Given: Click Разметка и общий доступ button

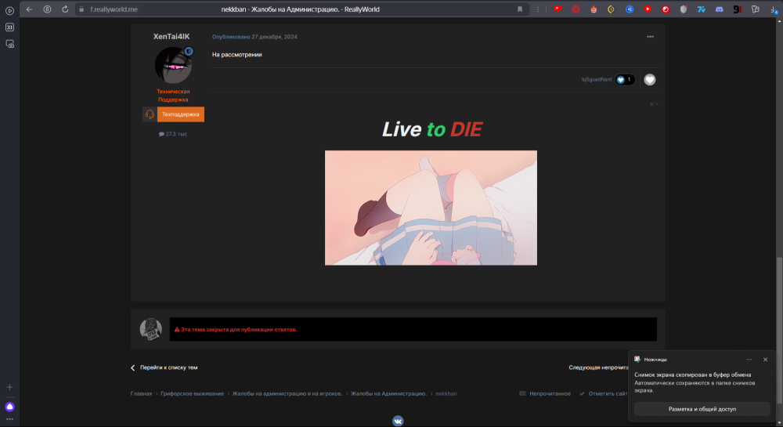Looking at the screenshot, I should pos(702,409).
